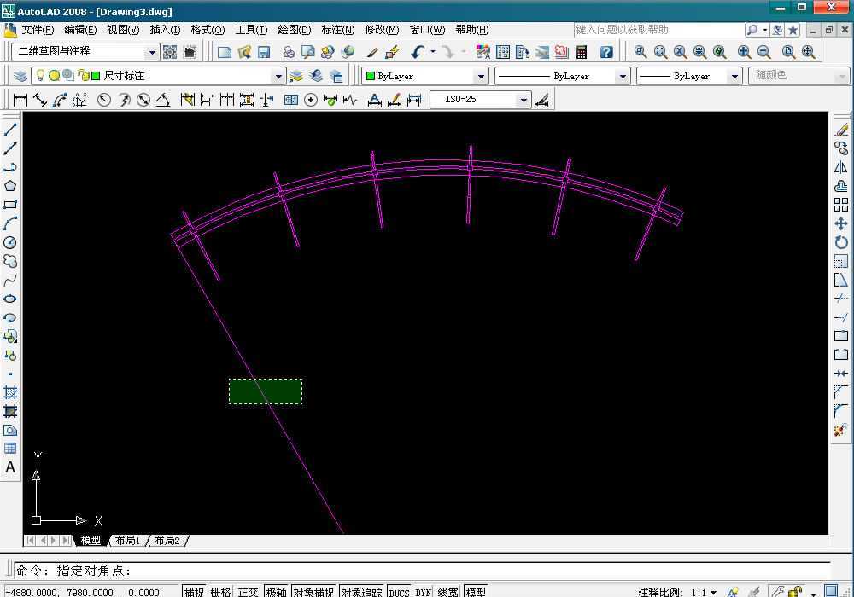Toggle 栅格 grid display
The image size is (854, 597).
click(x=220, y=592)
